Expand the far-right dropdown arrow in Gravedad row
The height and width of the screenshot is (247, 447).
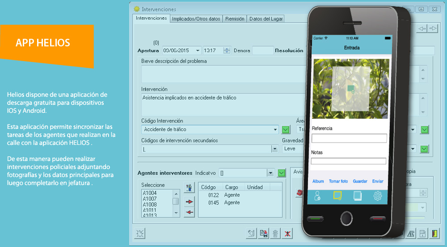click(x=413, y=149)
